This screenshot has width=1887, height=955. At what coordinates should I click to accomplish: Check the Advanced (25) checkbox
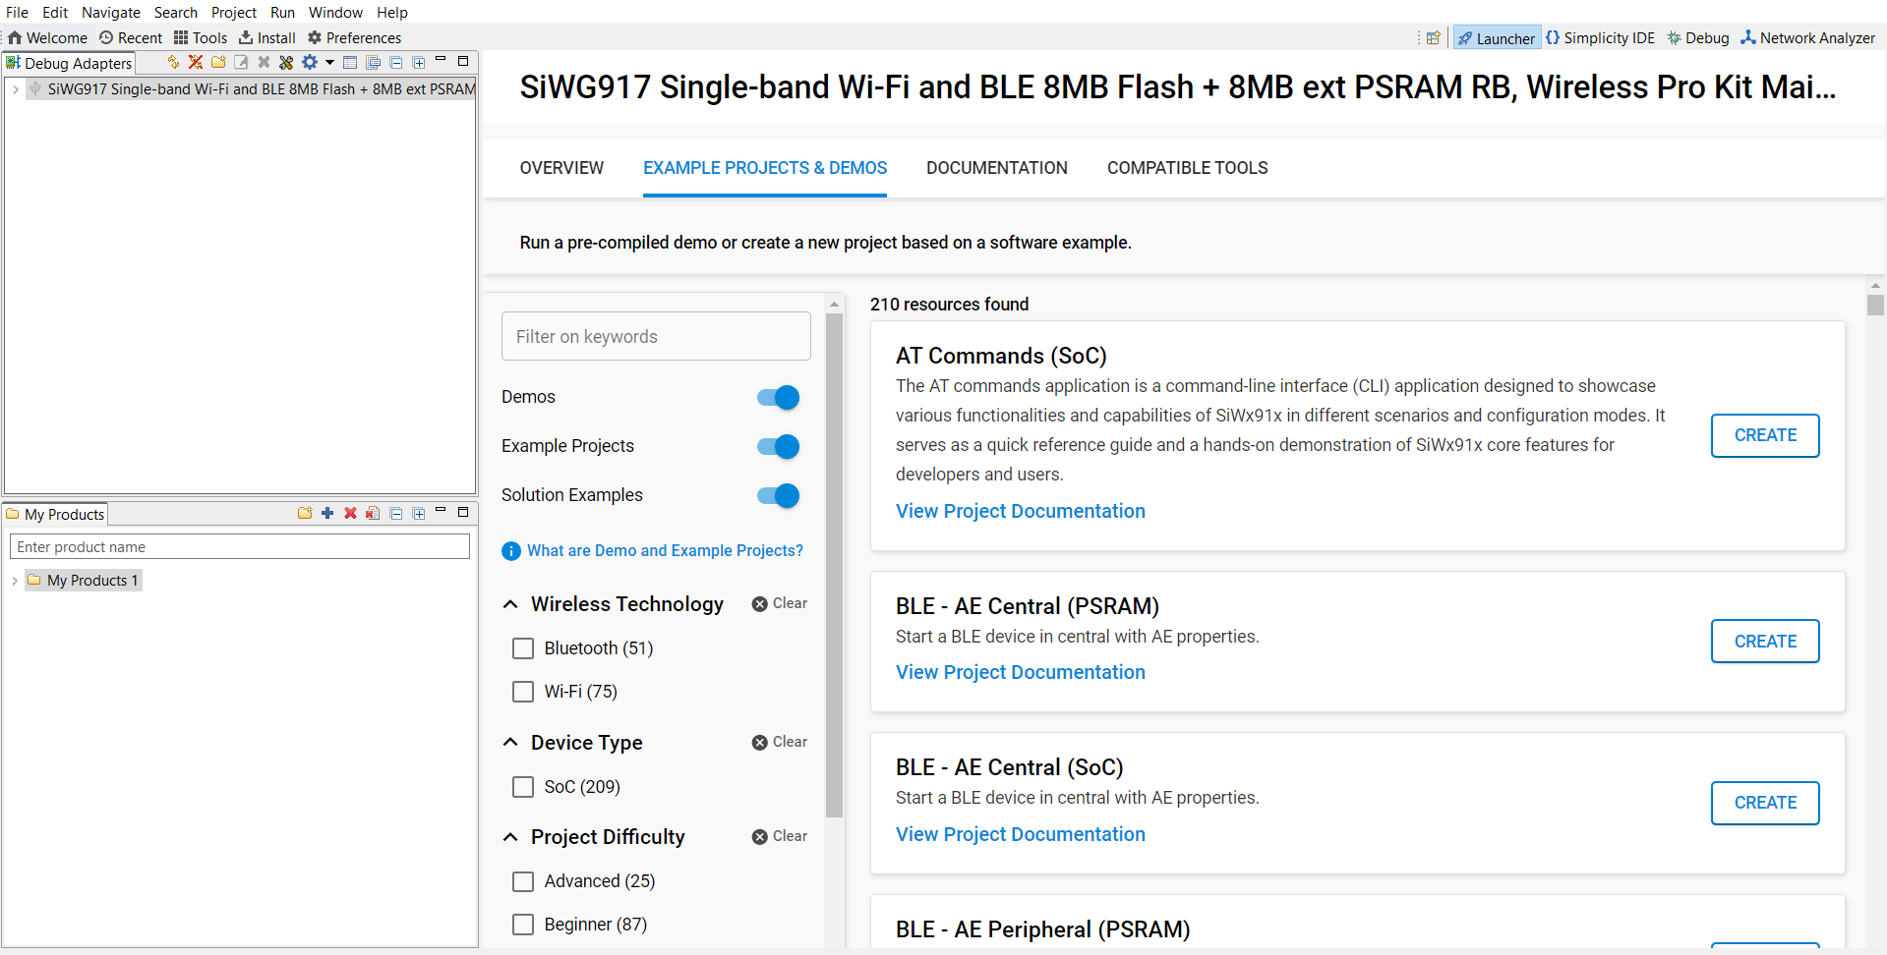point(523,881)
